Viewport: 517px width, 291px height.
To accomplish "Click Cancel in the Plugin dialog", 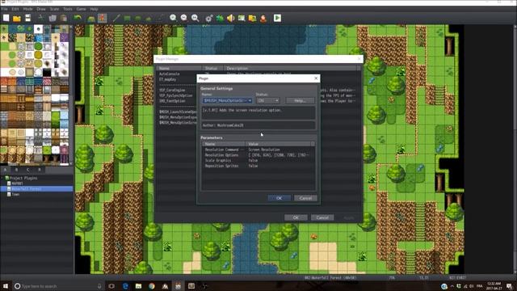I will [305, 198].
